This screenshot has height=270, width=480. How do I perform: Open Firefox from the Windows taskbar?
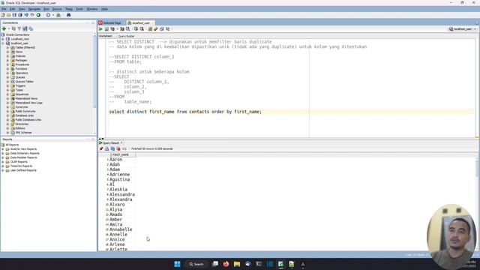pos(226,264)
